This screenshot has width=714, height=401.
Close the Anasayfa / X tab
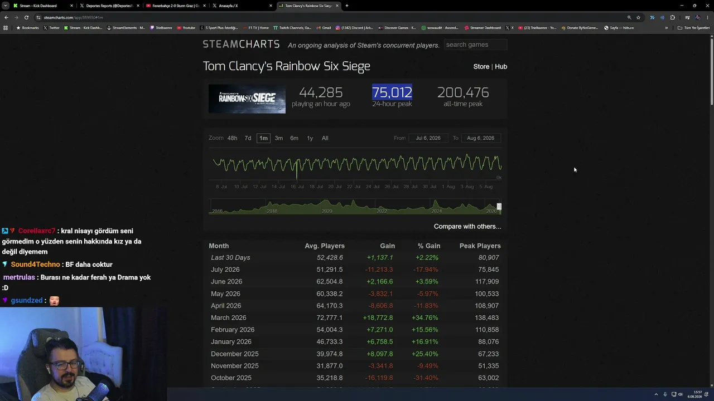(271, 6)
